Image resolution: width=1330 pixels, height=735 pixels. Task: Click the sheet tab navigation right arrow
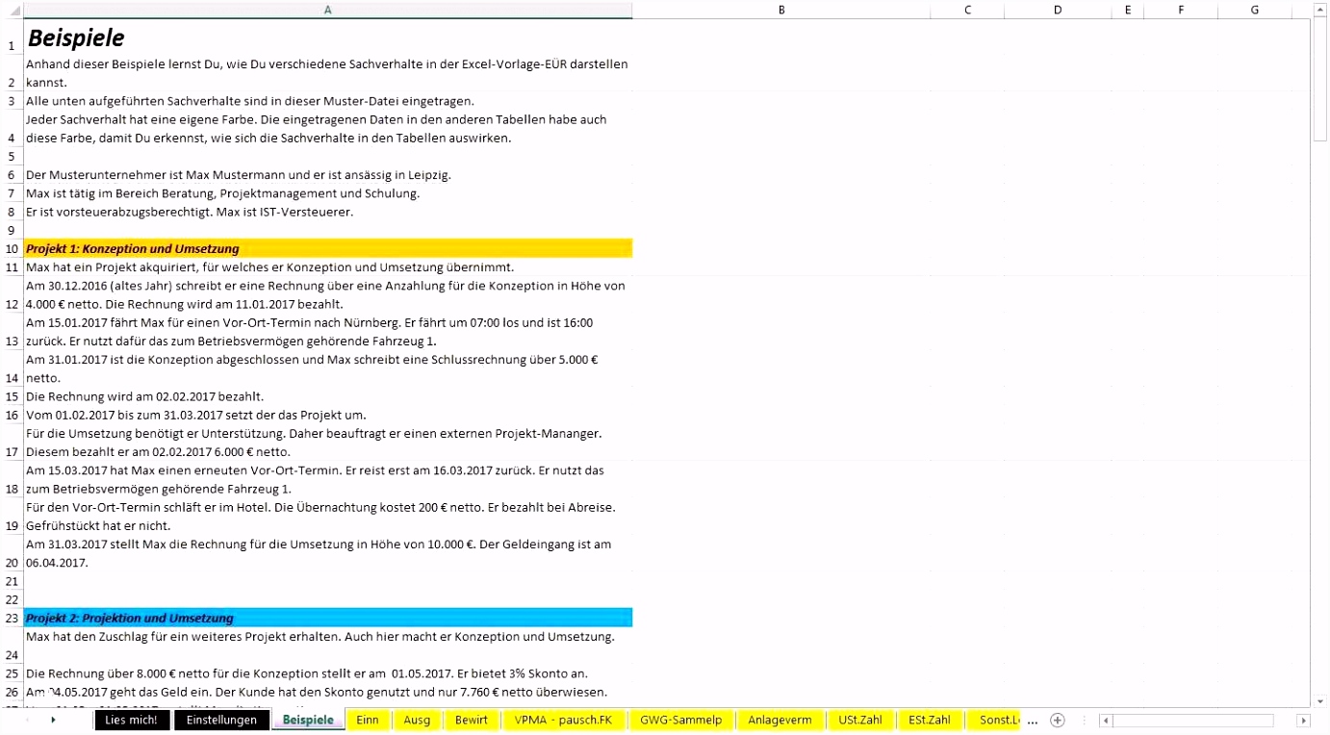(x=53, y=720)
